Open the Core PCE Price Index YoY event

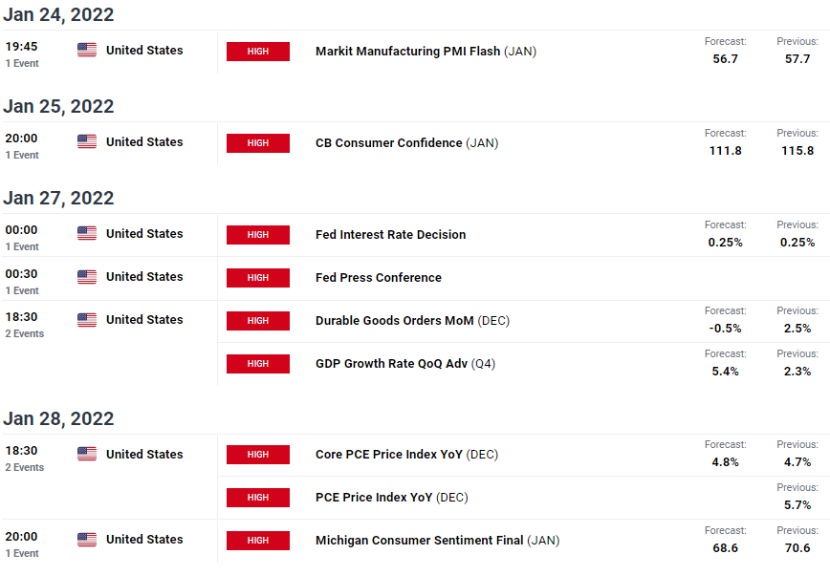click(x=388, y=455)
